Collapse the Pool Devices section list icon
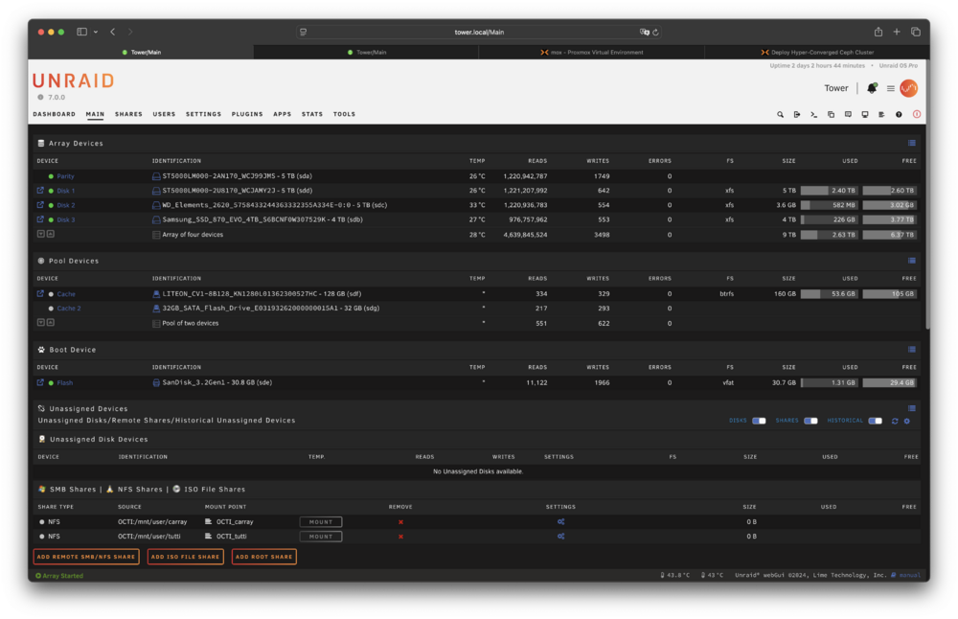Screen dimensions: 958x619 click(x=912, y=261)
